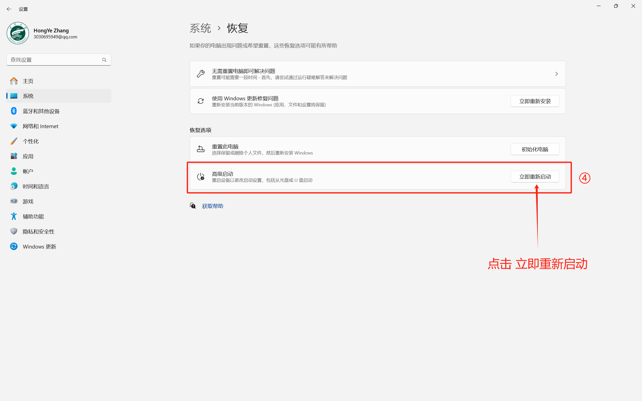642x401 pixels.
Task: Open 时间和语言 settings category
Action: tap(36, 186)
